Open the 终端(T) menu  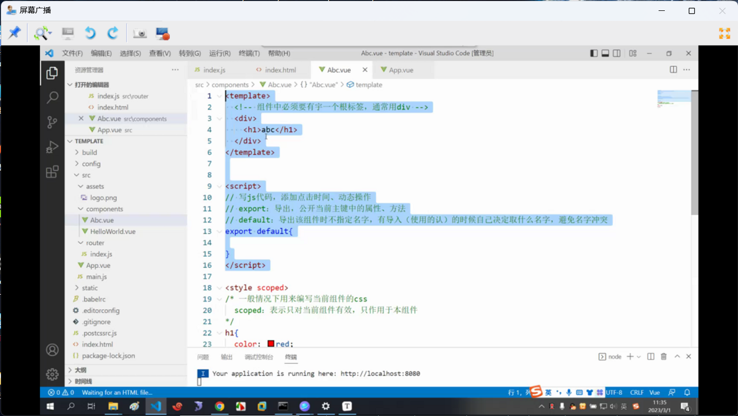pos(249,53)
